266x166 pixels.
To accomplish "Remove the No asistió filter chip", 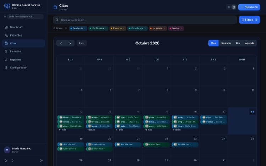I will click(165, 28).
